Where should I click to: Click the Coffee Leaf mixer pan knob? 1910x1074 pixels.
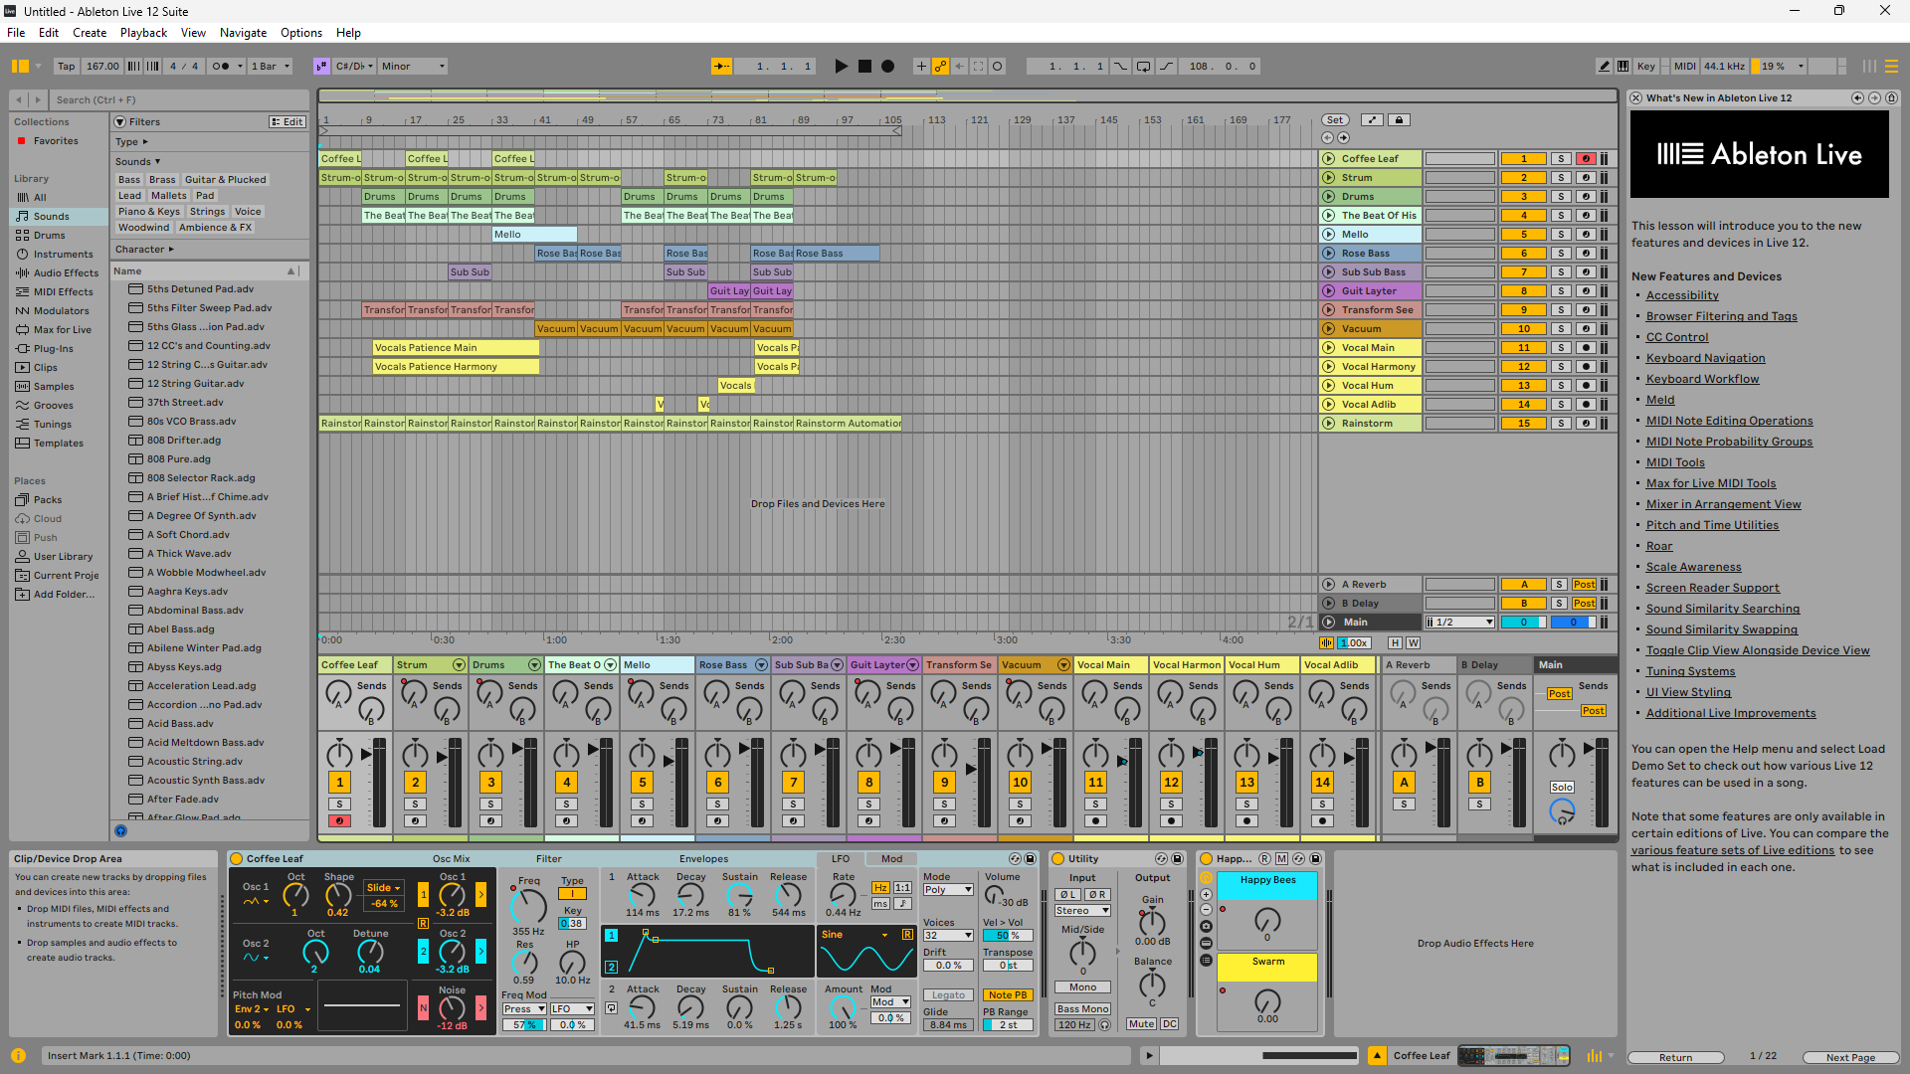pyautogui.click(x=339, y=754)
